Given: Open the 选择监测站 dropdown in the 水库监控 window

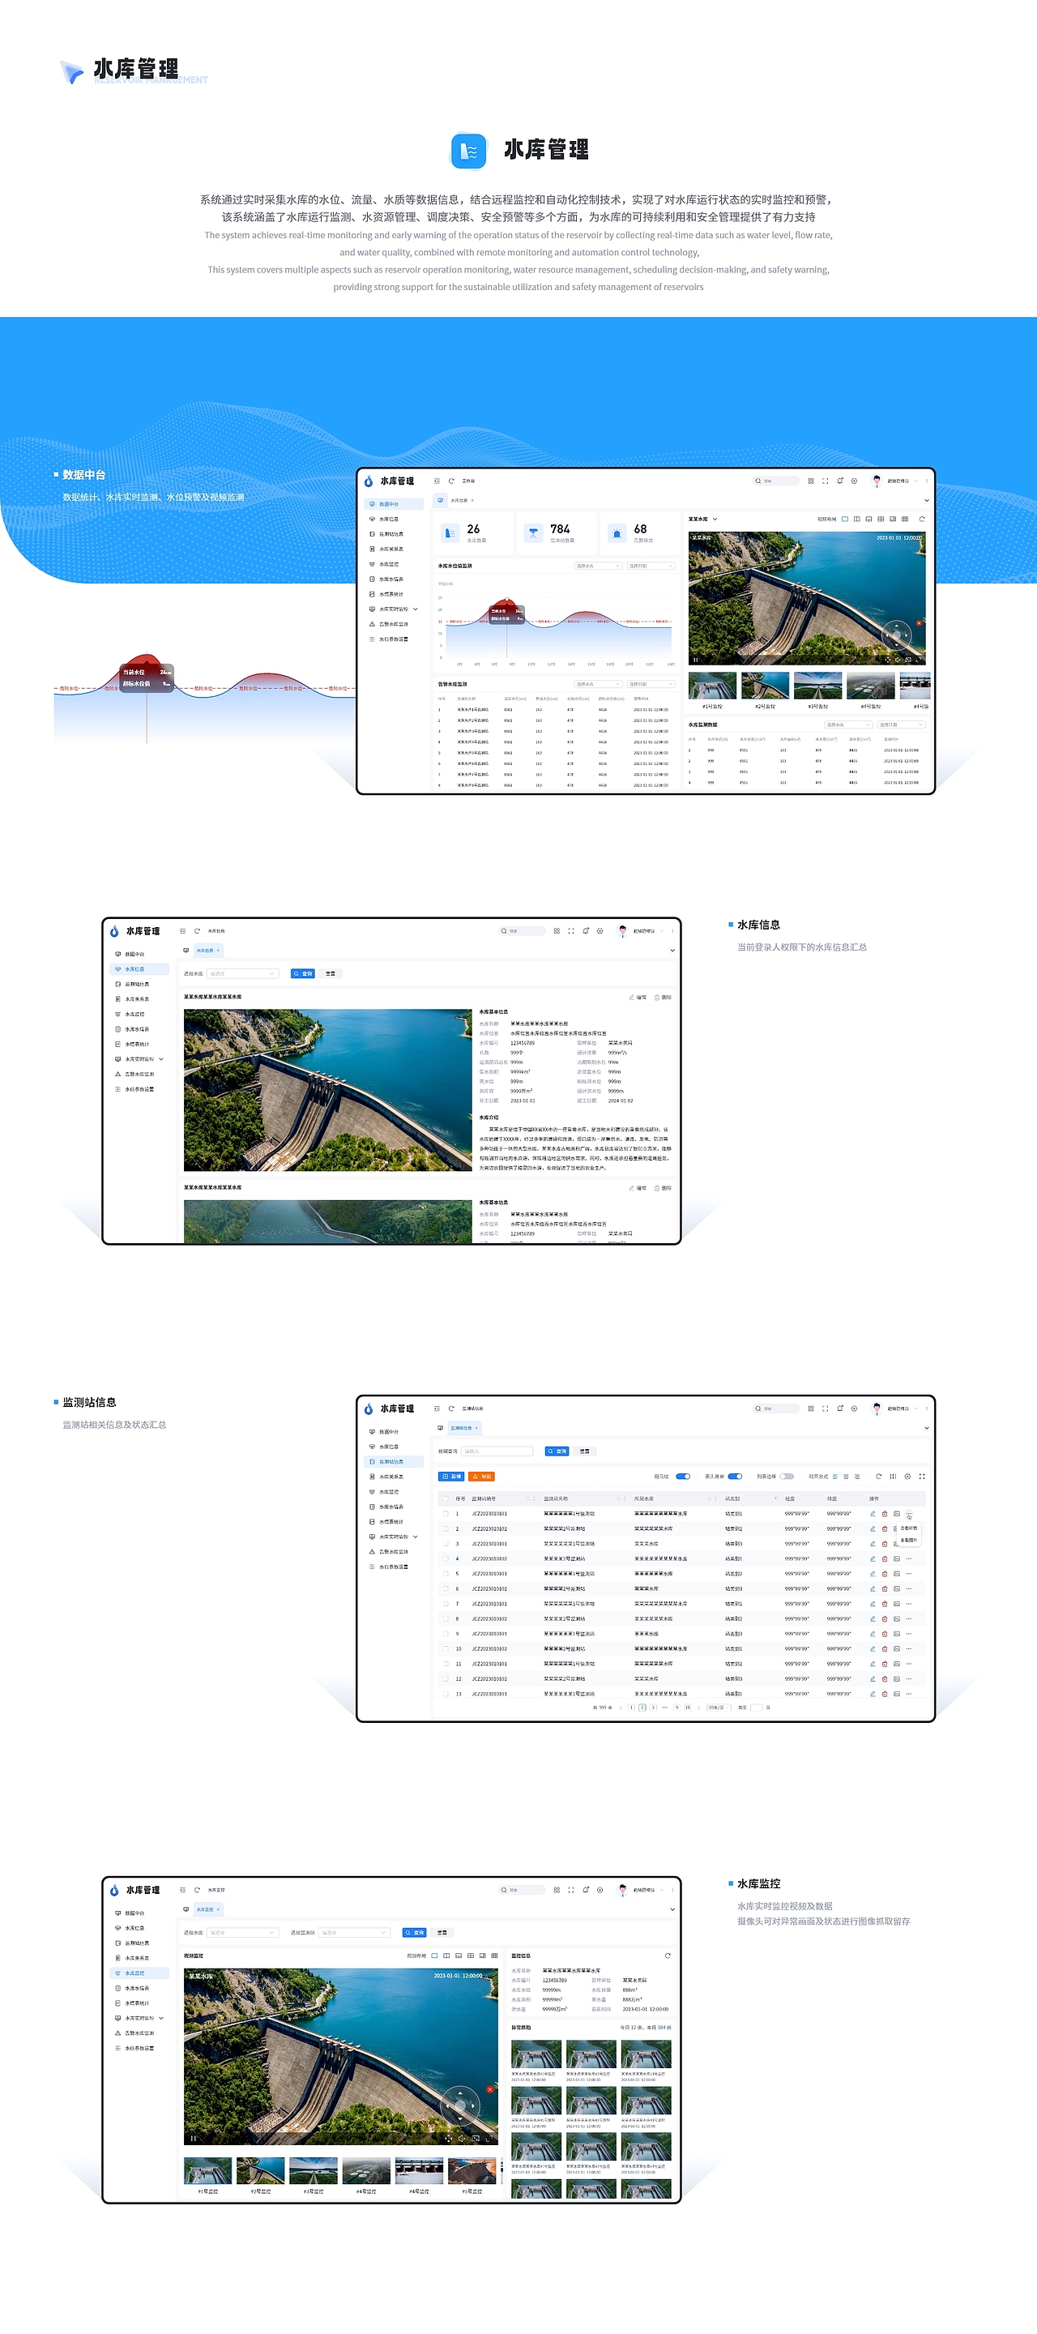Looking at the screenshot, I should (354, 1932).
